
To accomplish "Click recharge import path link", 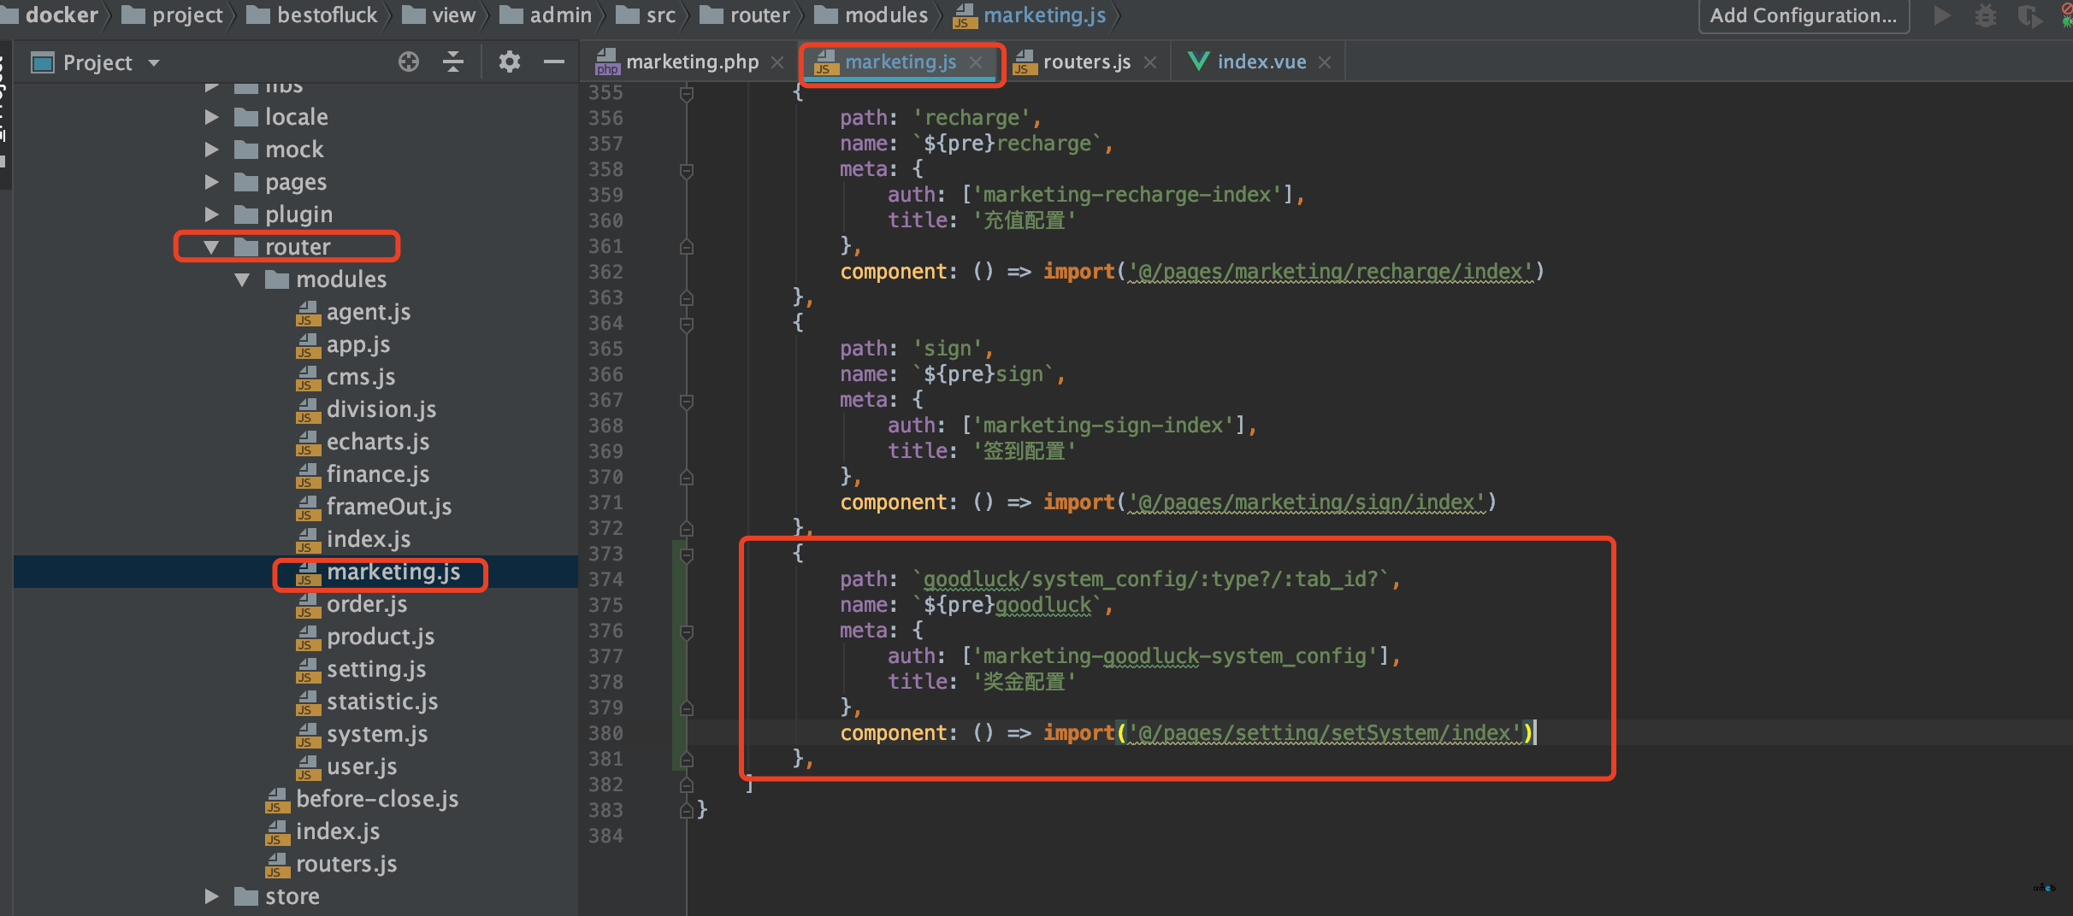I will 1331,272.
